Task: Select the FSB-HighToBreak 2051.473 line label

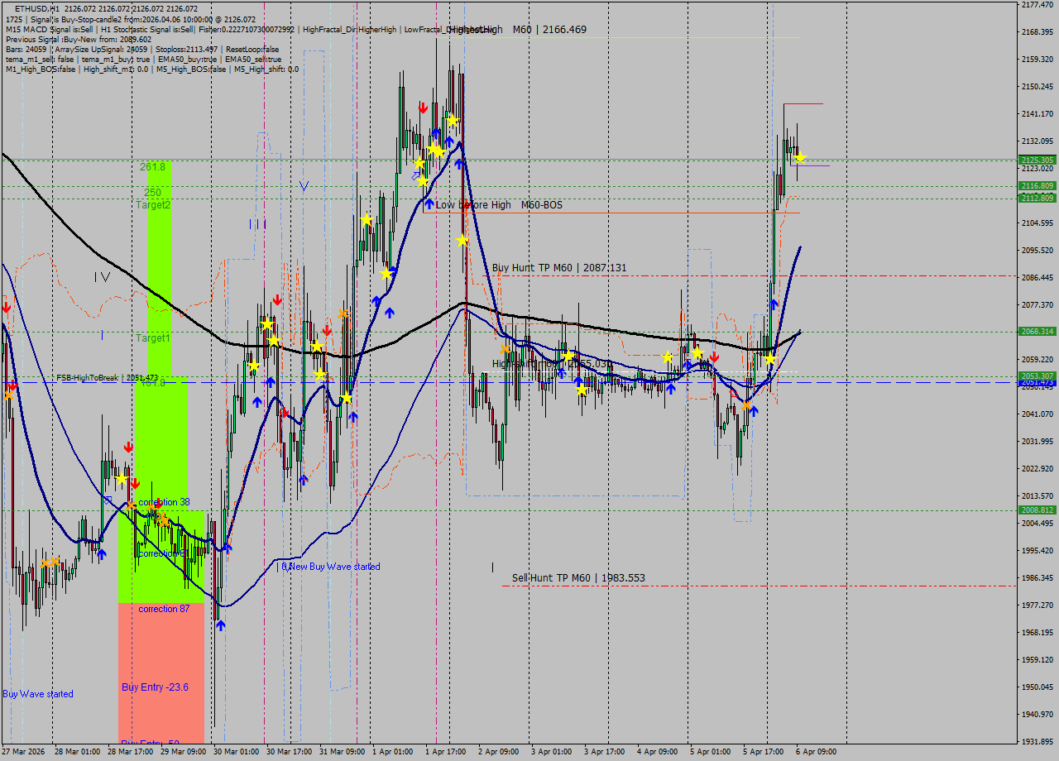Action: [108, 377]
